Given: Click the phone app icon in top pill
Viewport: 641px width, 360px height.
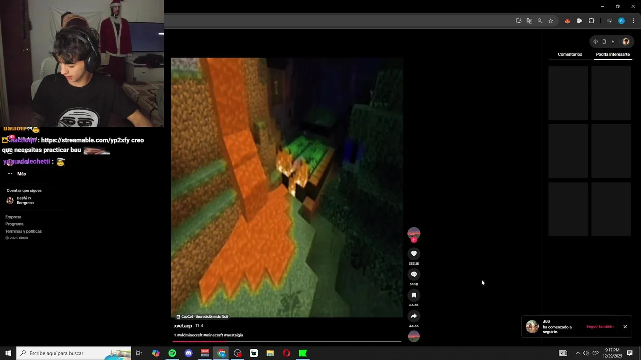Looking at the screenshot, I should coord(604,42).
